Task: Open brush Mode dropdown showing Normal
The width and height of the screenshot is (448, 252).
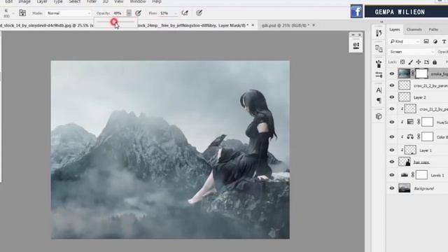Action: (x=68, y=13)
